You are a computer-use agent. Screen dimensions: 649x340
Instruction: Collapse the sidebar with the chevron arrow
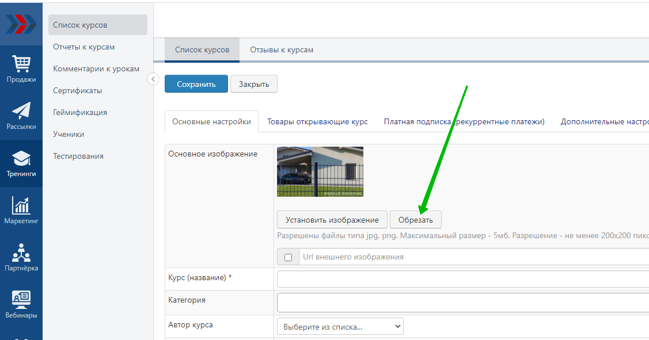[153, 79]
